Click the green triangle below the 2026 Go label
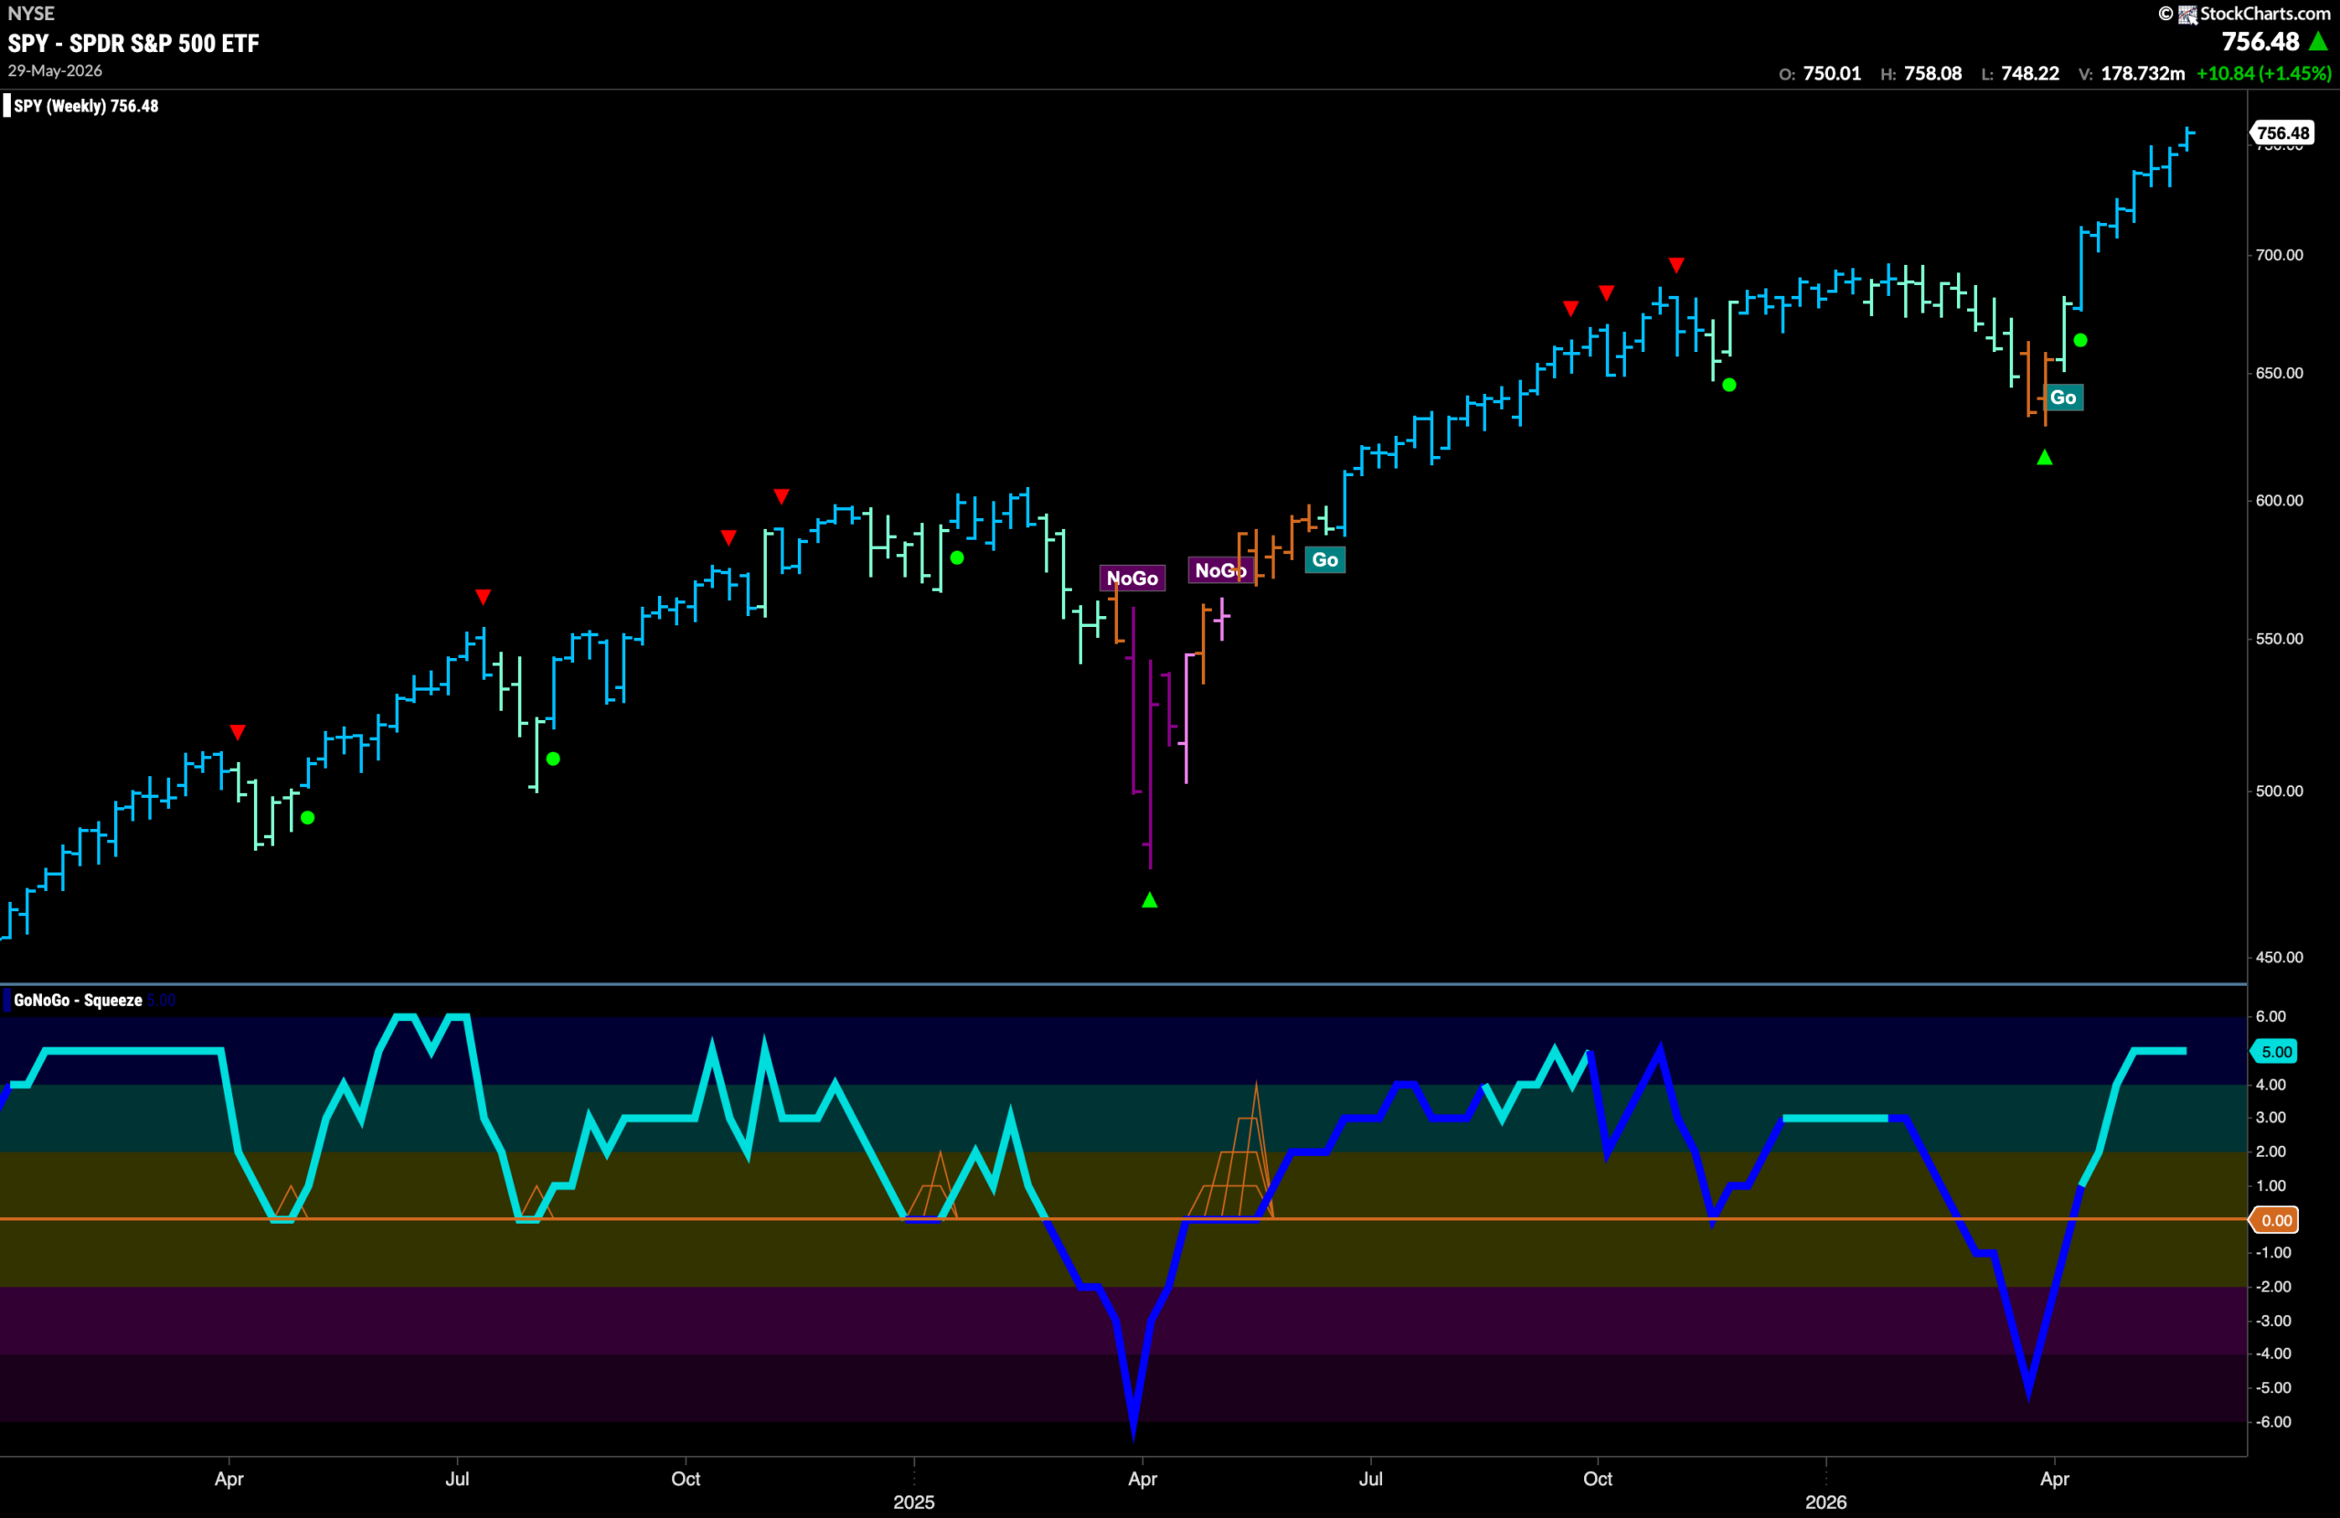Viewport: 2340px width, 1518px height. [2044, 457]
